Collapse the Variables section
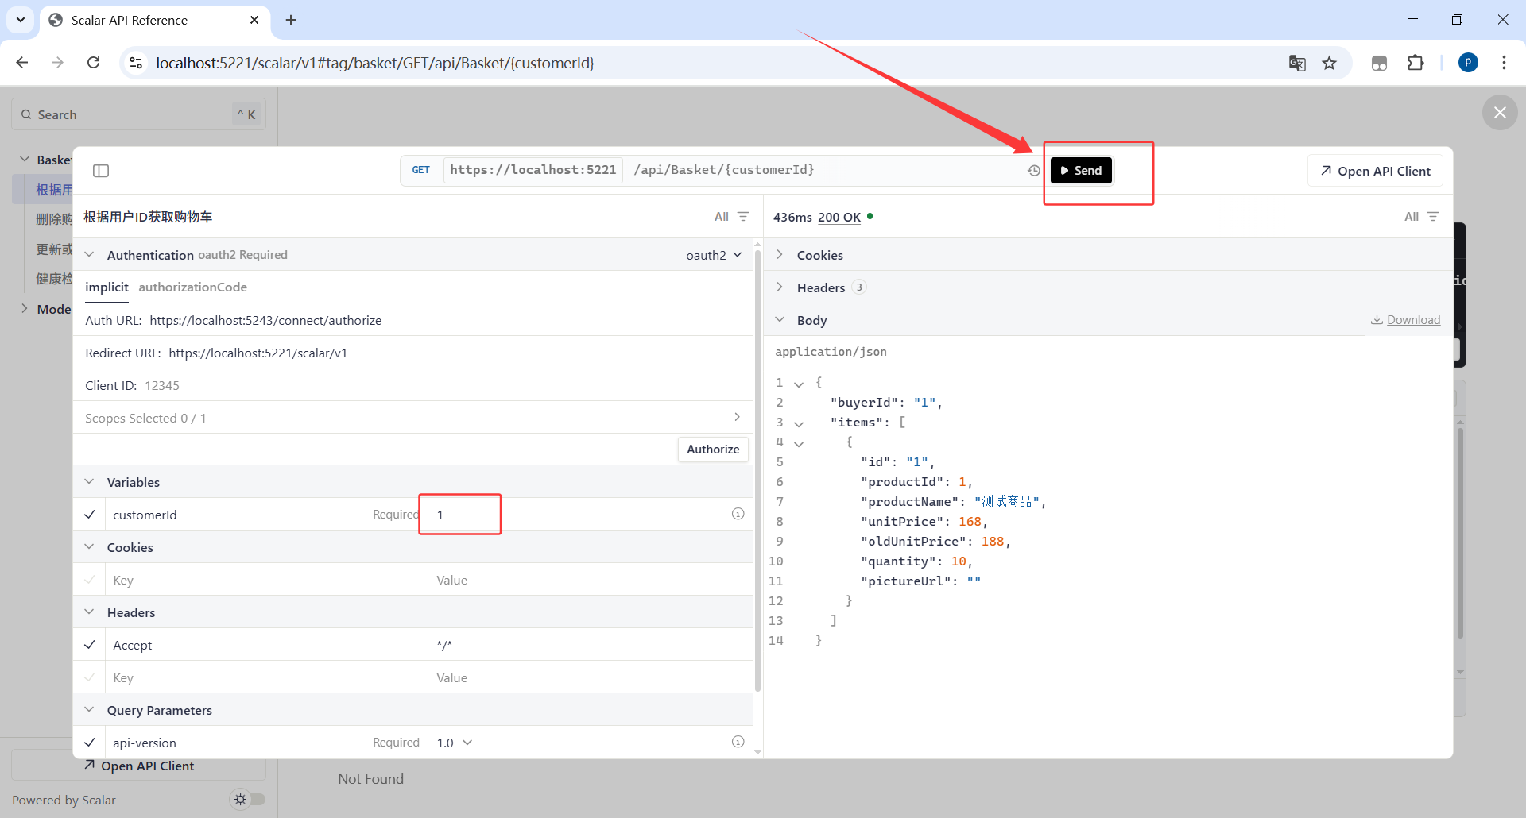1526x818 pixels. [89, 482]
